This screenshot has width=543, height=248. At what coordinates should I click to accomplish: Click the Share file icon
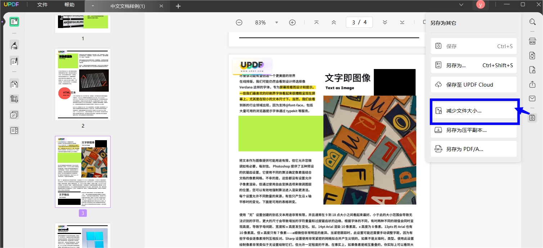click(x=532, y=84)
